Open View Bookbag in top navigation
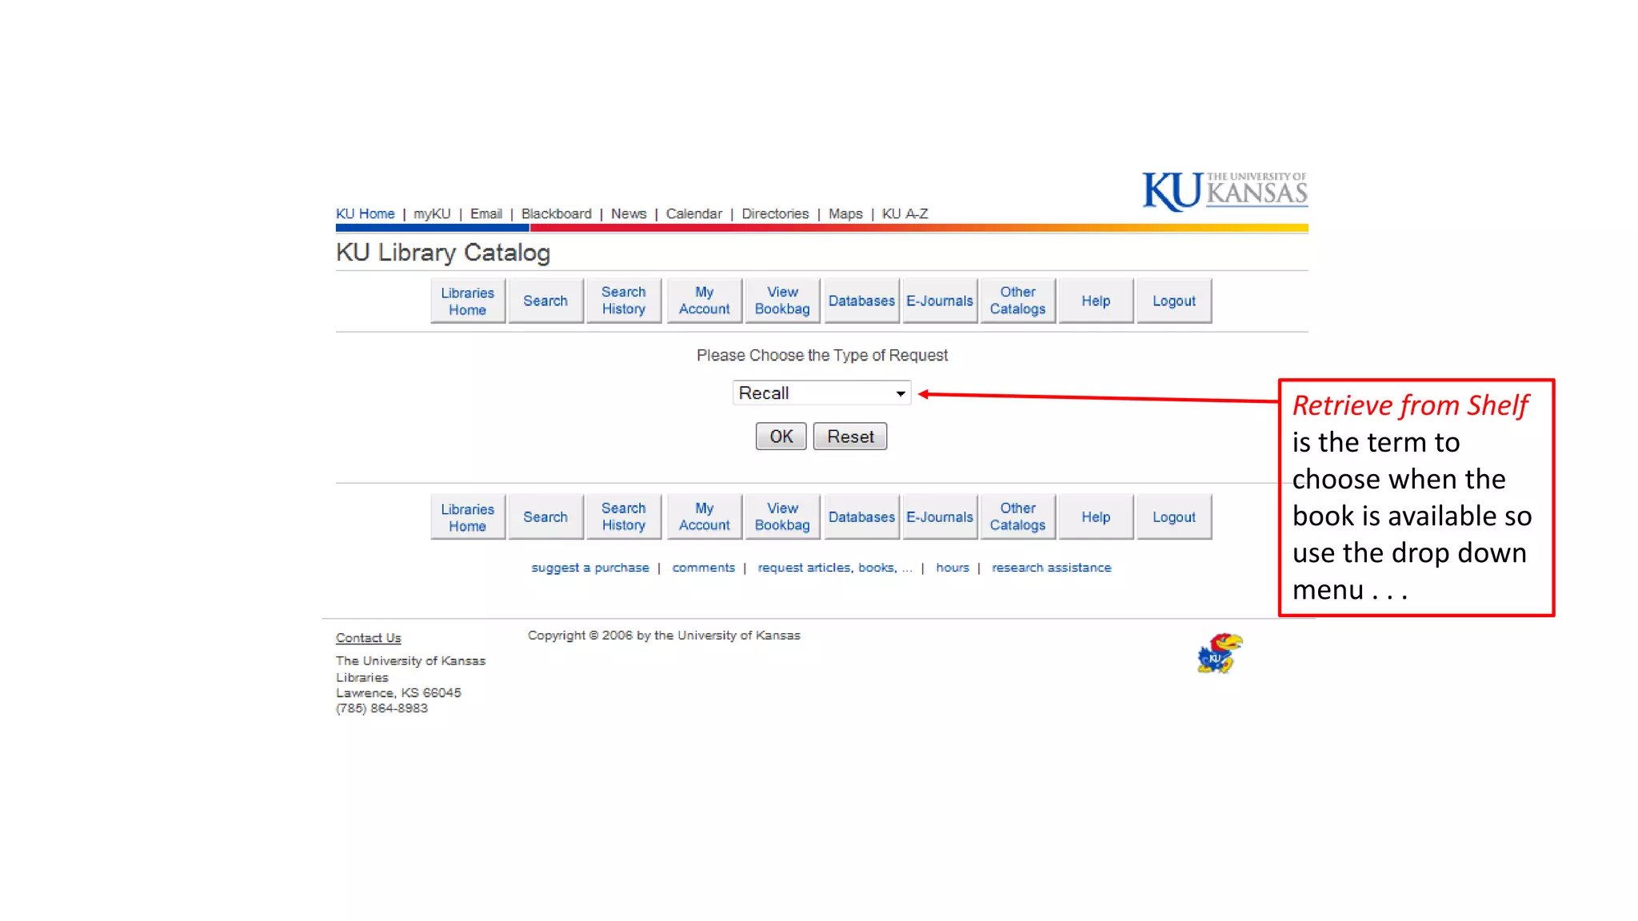 (x=782, y=301)
